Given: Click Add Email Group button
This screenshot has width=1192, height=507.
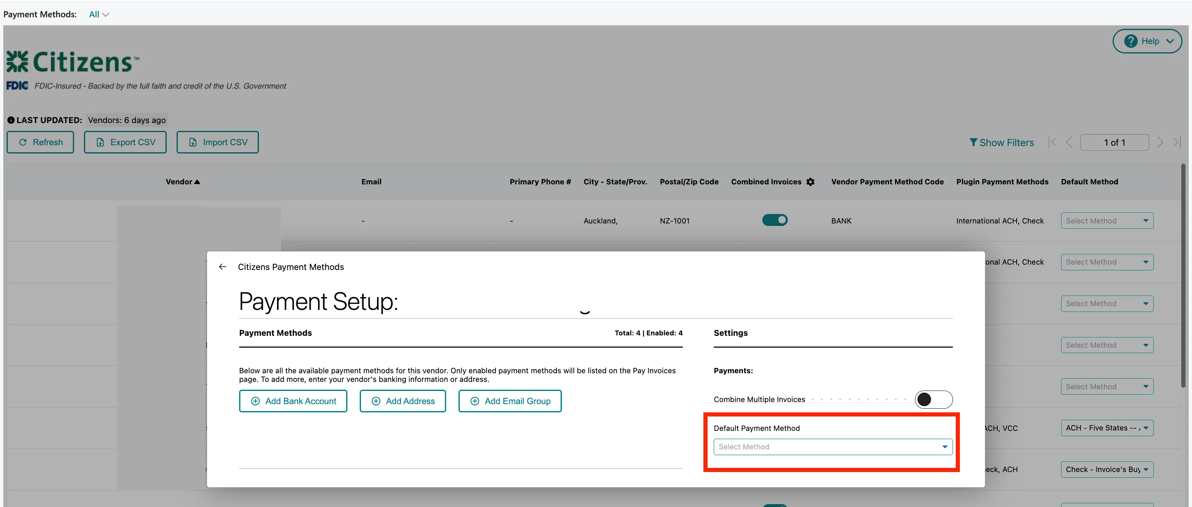Looking at the screenshot, I should (510, 401).
